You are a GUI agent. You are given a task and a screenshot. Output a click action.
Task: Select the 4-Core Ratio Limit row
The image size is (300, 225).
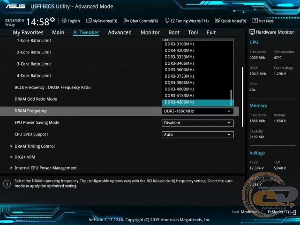click(34, 75)
